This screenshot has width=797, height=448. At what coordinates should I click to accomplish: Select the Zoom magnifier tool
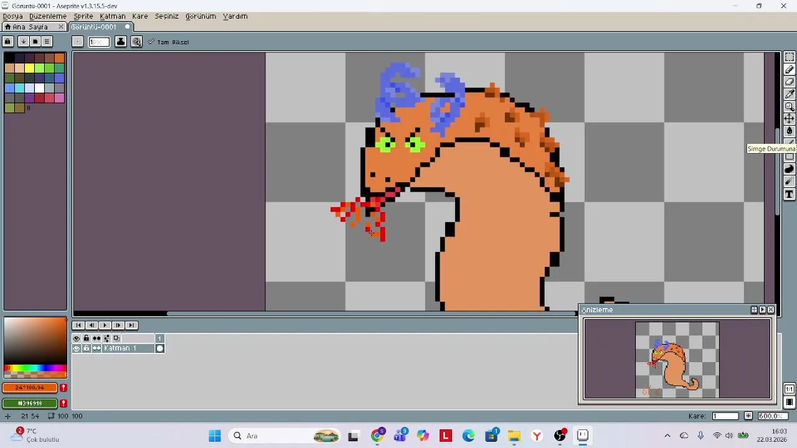tap(790, 107)
